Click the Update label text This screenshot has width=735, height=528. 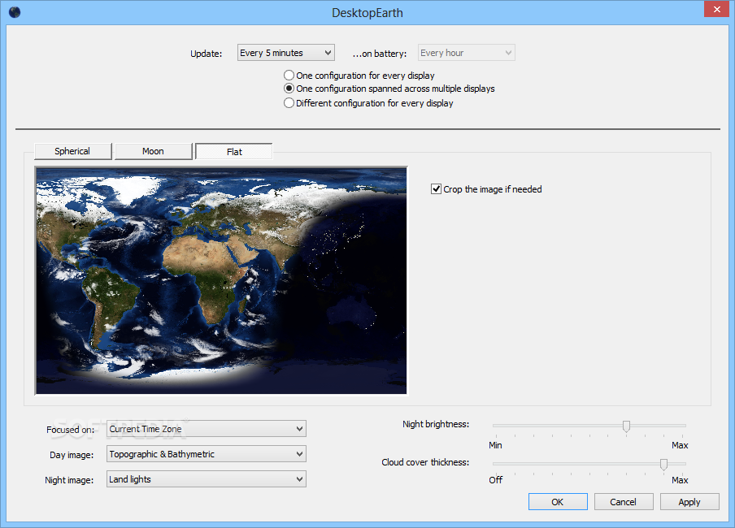click(x=207, y=54)
